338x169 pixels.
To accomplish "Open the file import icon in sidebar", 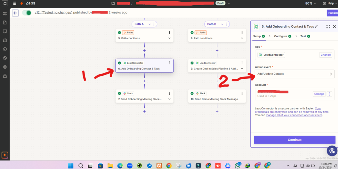I will 5,22.
